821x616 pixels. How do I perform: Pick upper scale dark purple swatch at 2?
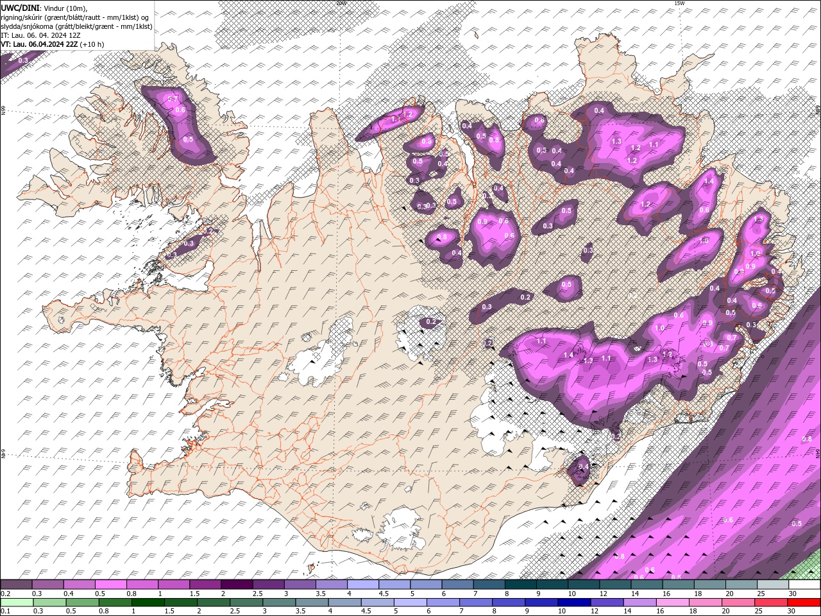236,585
